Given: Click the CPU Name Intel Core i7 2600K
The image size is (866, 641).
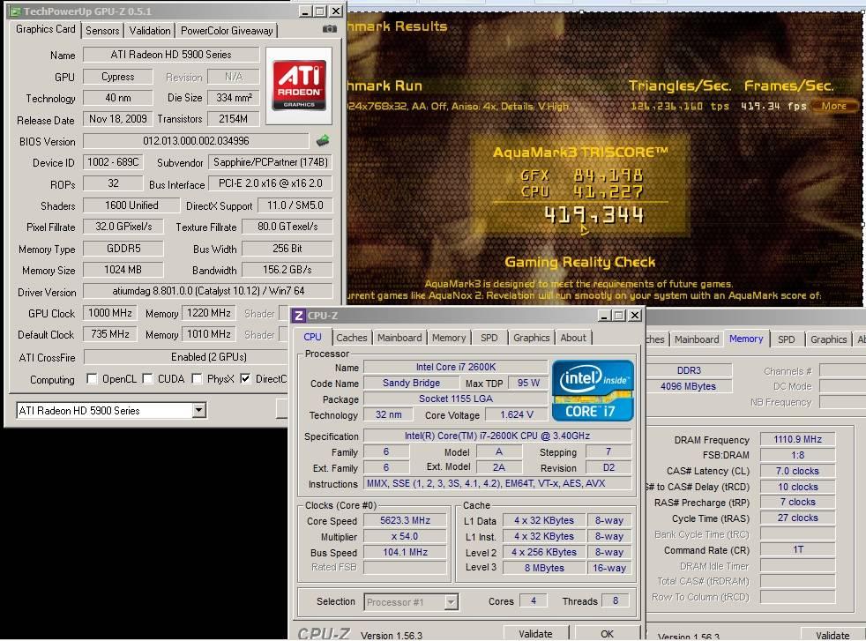Looking at the screenshot, I should click(456, 367).
